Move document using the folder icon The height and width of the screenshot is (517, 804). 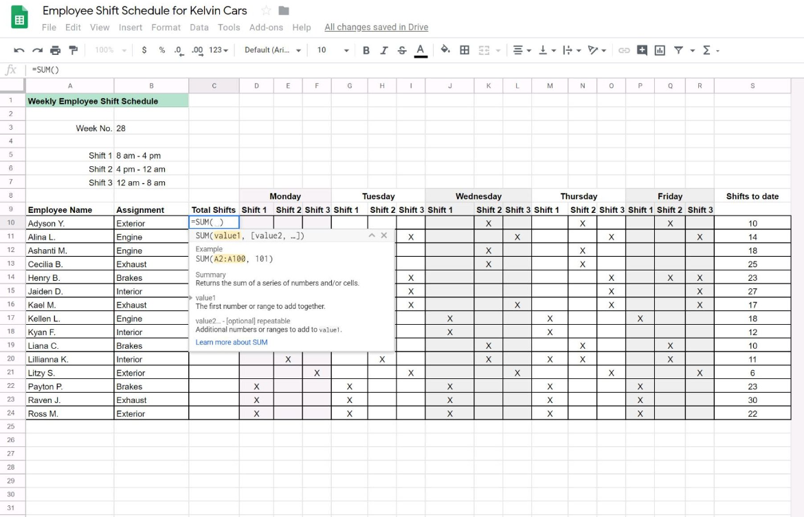point(284,10)
